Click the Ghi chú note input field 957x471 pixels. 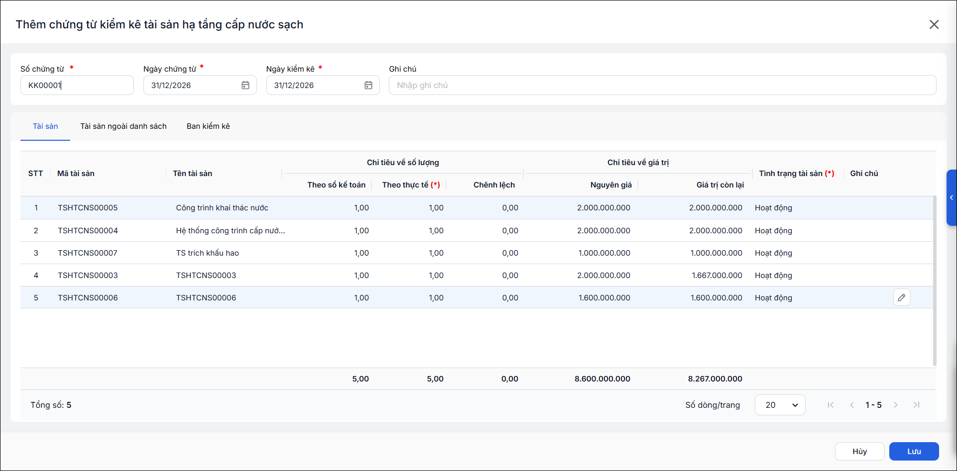click(663, 85)
